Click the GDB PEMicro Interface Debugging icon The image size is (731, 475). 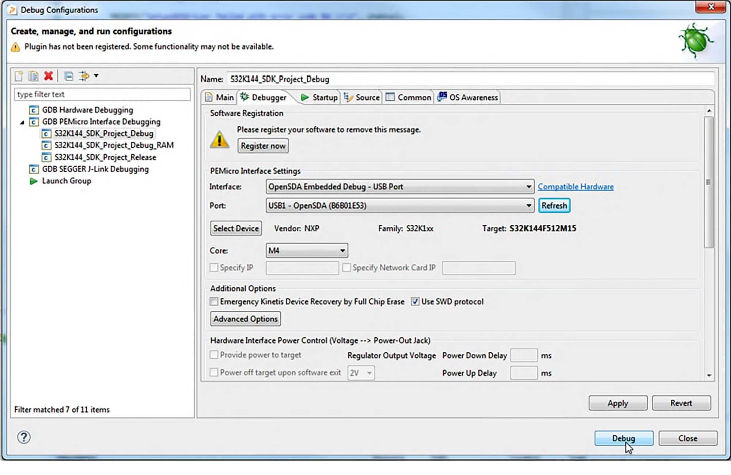[x=34, y=122]
